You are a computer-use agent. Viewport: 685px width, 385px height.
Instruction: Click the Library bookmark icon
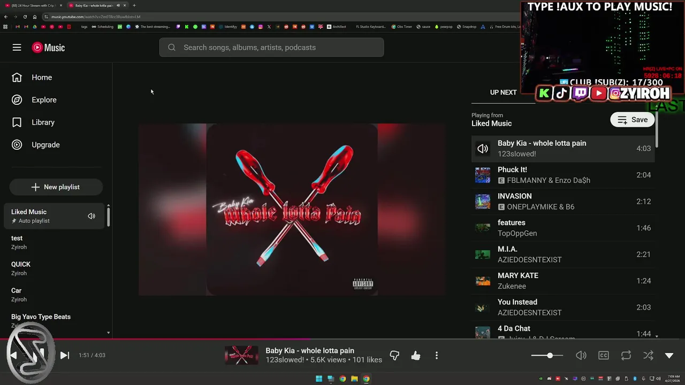tap(17, 122)
